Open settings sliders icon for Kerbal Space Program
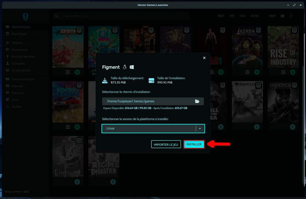 point(247,72)
